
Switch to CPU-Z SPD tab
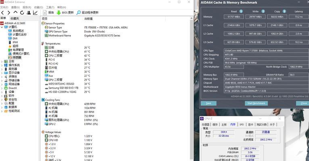[242, 125]
